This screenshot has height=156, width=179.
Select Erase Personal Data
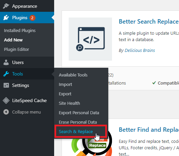click(78, 122)
